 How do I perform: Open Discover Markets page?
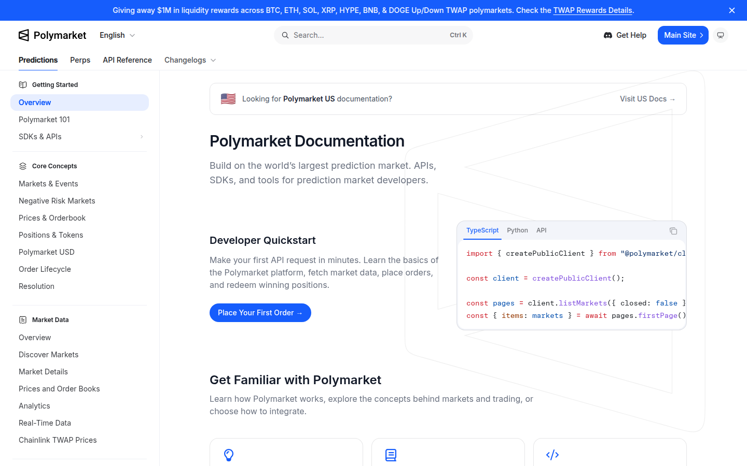pos(79,355)
